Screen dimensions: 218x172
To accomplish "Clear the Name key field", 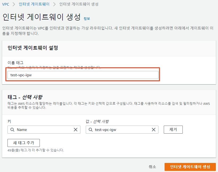I will click(76, 130).
